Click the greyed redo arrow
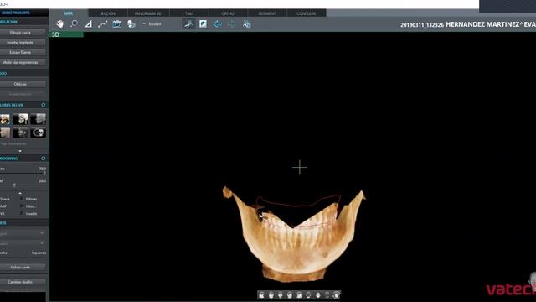This screenshot has width=536, height=302. [231, 23]
